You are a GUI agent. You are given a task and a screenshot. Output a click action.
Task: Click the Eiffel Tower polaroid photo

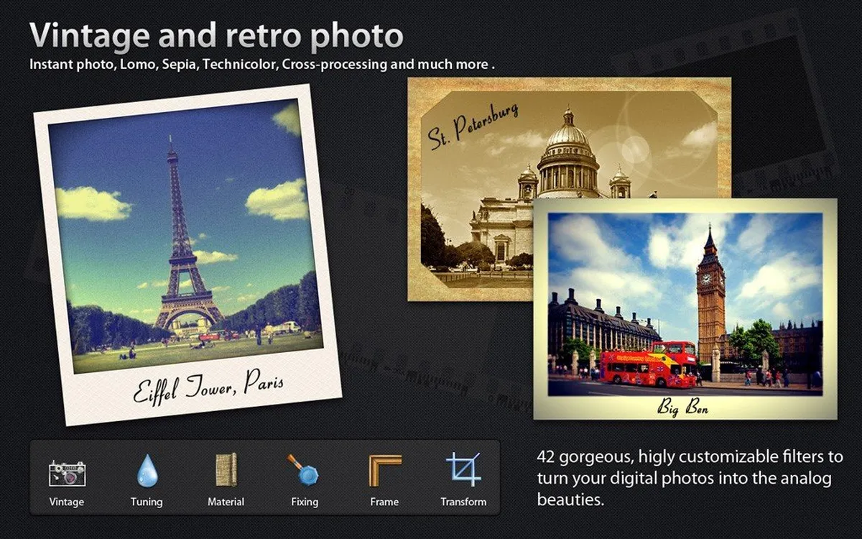pyautogui.click(x=187, y=254)
